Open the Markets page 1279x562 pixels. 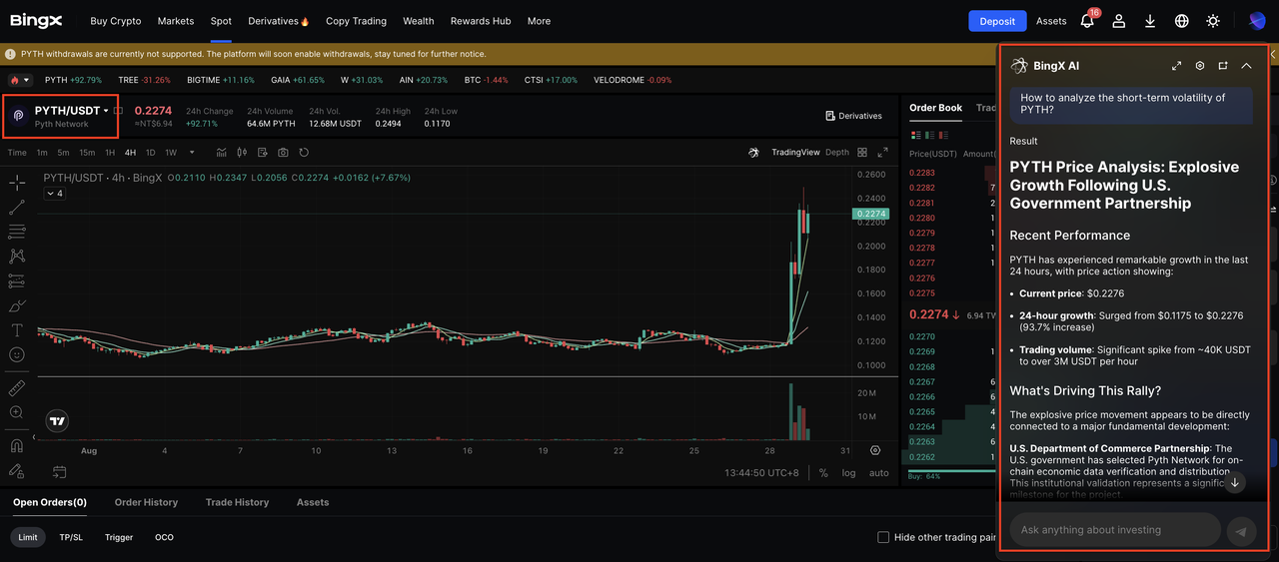[x=176, y=21]
